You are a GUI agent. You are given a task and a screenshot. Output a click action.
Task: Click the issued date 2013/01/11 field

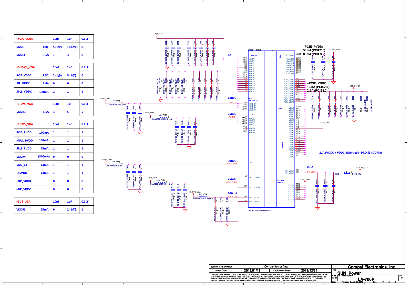coord(252,271)
